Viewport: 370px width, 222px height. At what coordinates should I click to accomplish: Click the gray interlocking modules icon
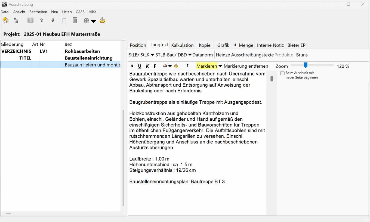pyautogui.click(x=87, y=21)
